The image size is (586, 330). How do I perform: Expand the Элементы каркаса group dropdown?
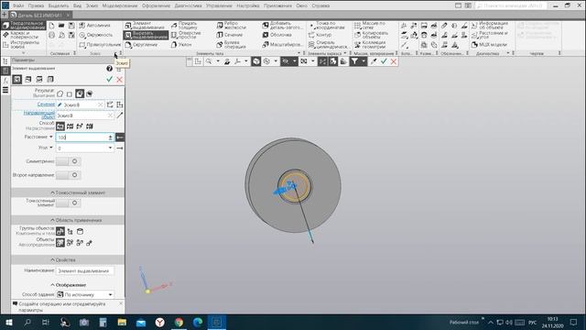tap(344, 53)
